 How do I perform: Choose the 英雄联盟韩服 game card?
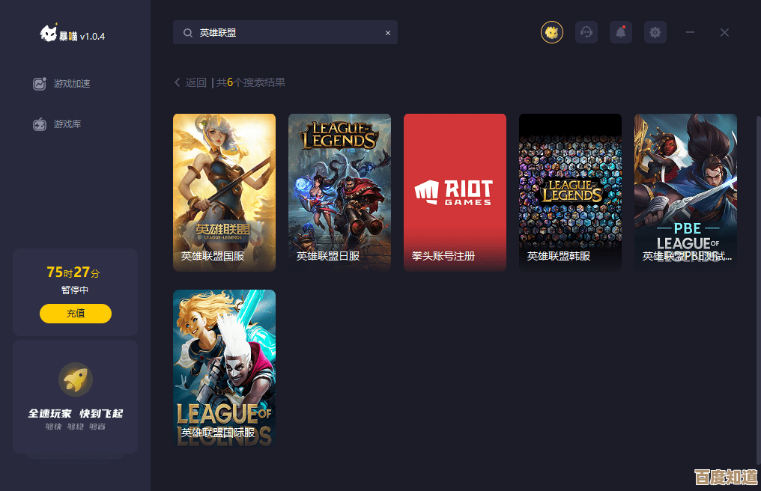570,192
